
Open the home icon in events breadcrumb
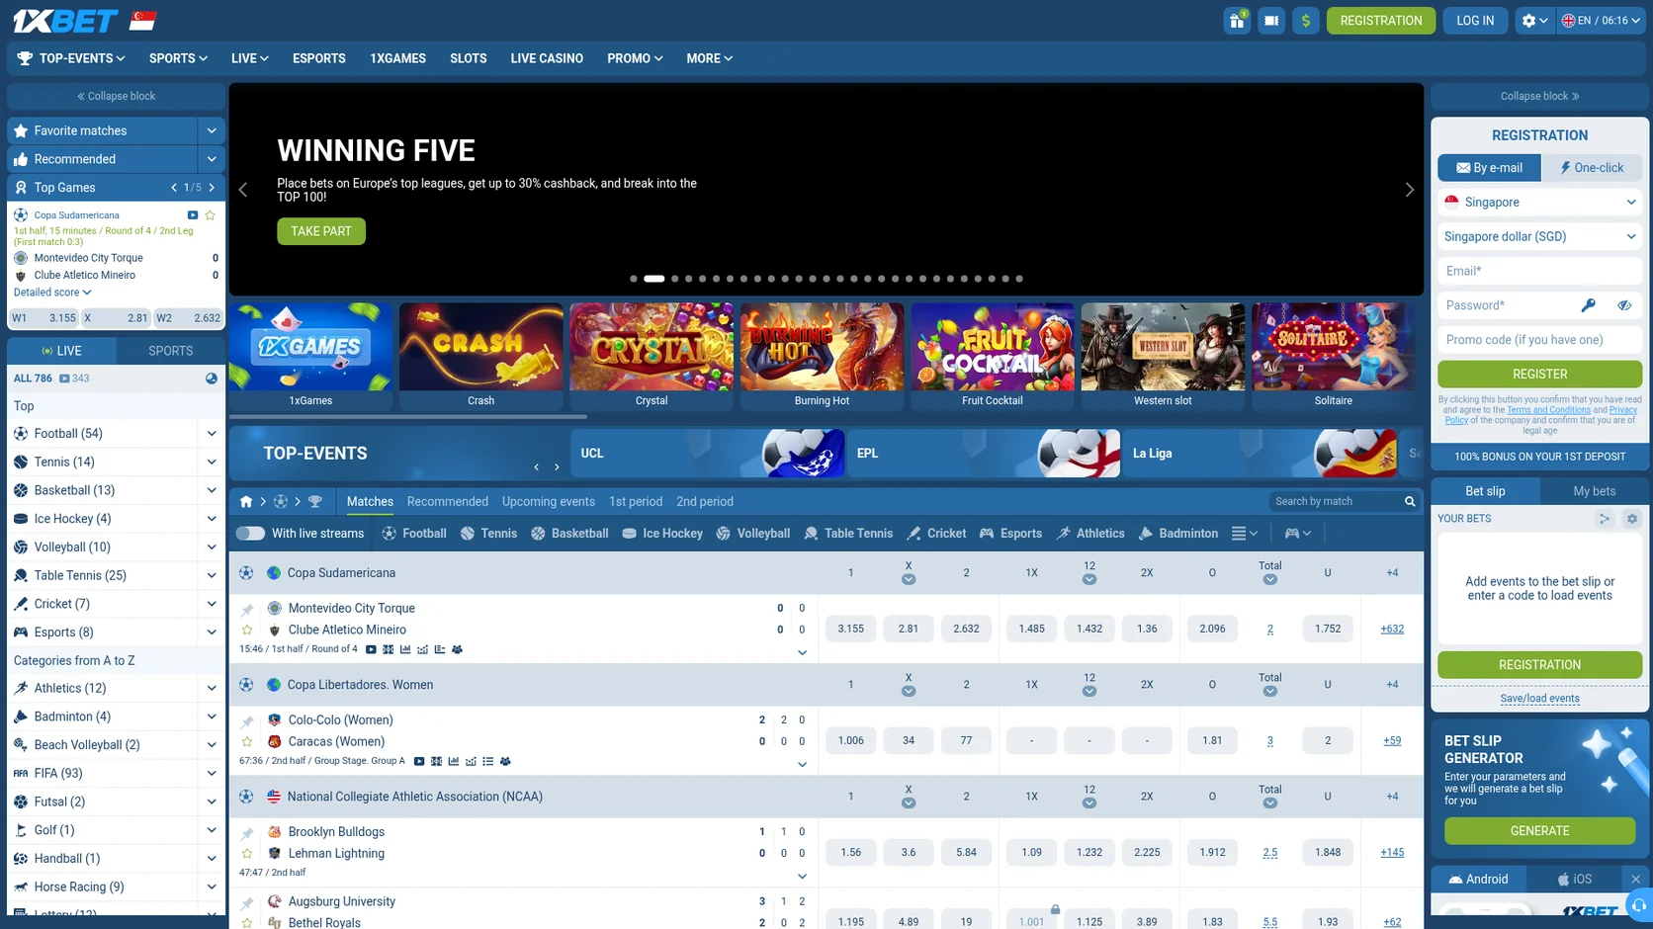point(246,502)
